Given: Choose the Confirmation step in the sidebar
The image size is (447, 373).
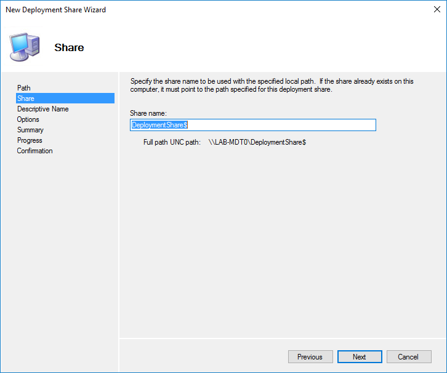Looking at the screenshot, I should [34, 151].
